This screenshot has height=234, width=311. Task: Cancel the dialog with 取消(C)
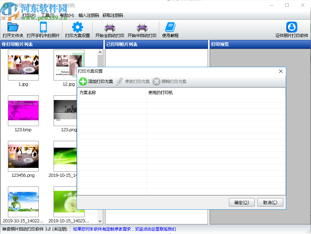tap(270, 202)
